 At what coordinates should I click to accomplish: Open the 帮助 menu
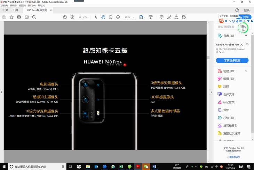pos(41,6)
